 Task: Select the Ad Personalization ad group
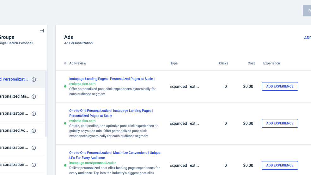tap(14, 79)
